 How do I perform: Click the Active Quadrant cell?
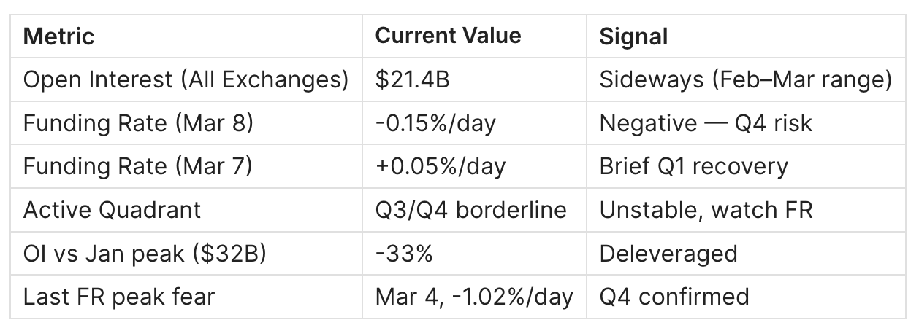[112, 210]
